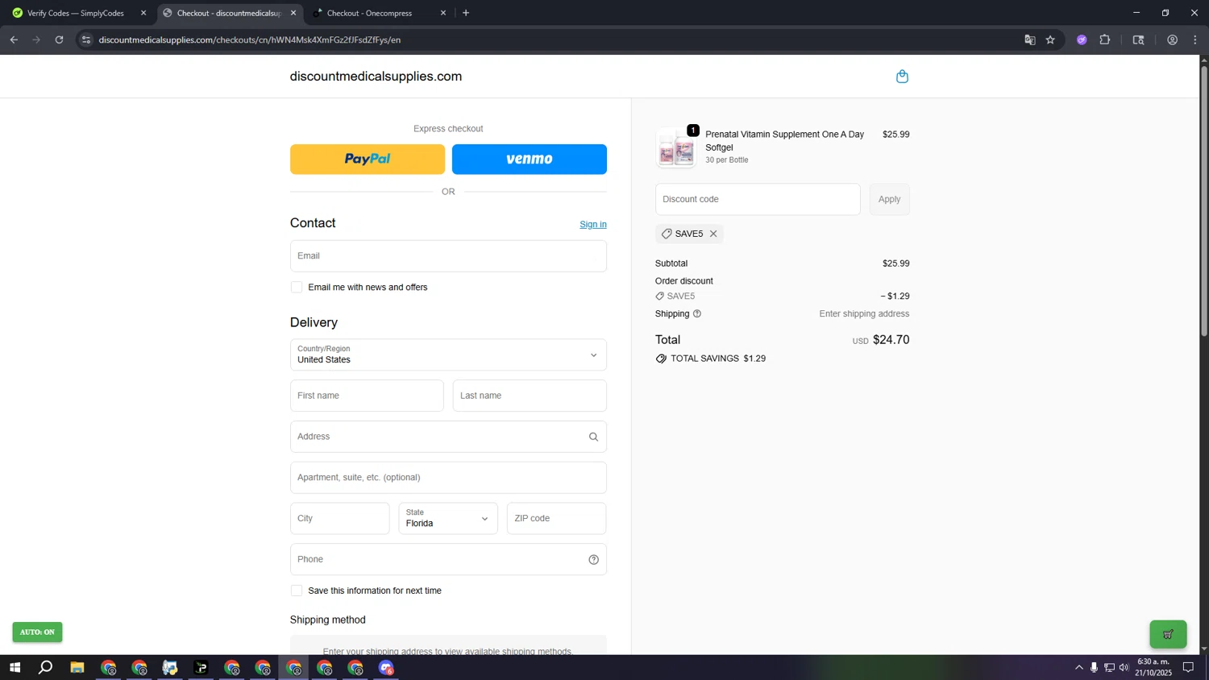View site information icon in address bar
Screen dimensions: 1209x680
(86, 39)
